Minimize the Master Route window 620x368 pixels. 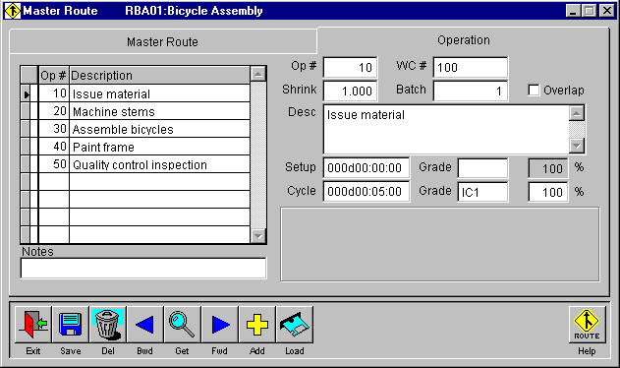point(573,11)
